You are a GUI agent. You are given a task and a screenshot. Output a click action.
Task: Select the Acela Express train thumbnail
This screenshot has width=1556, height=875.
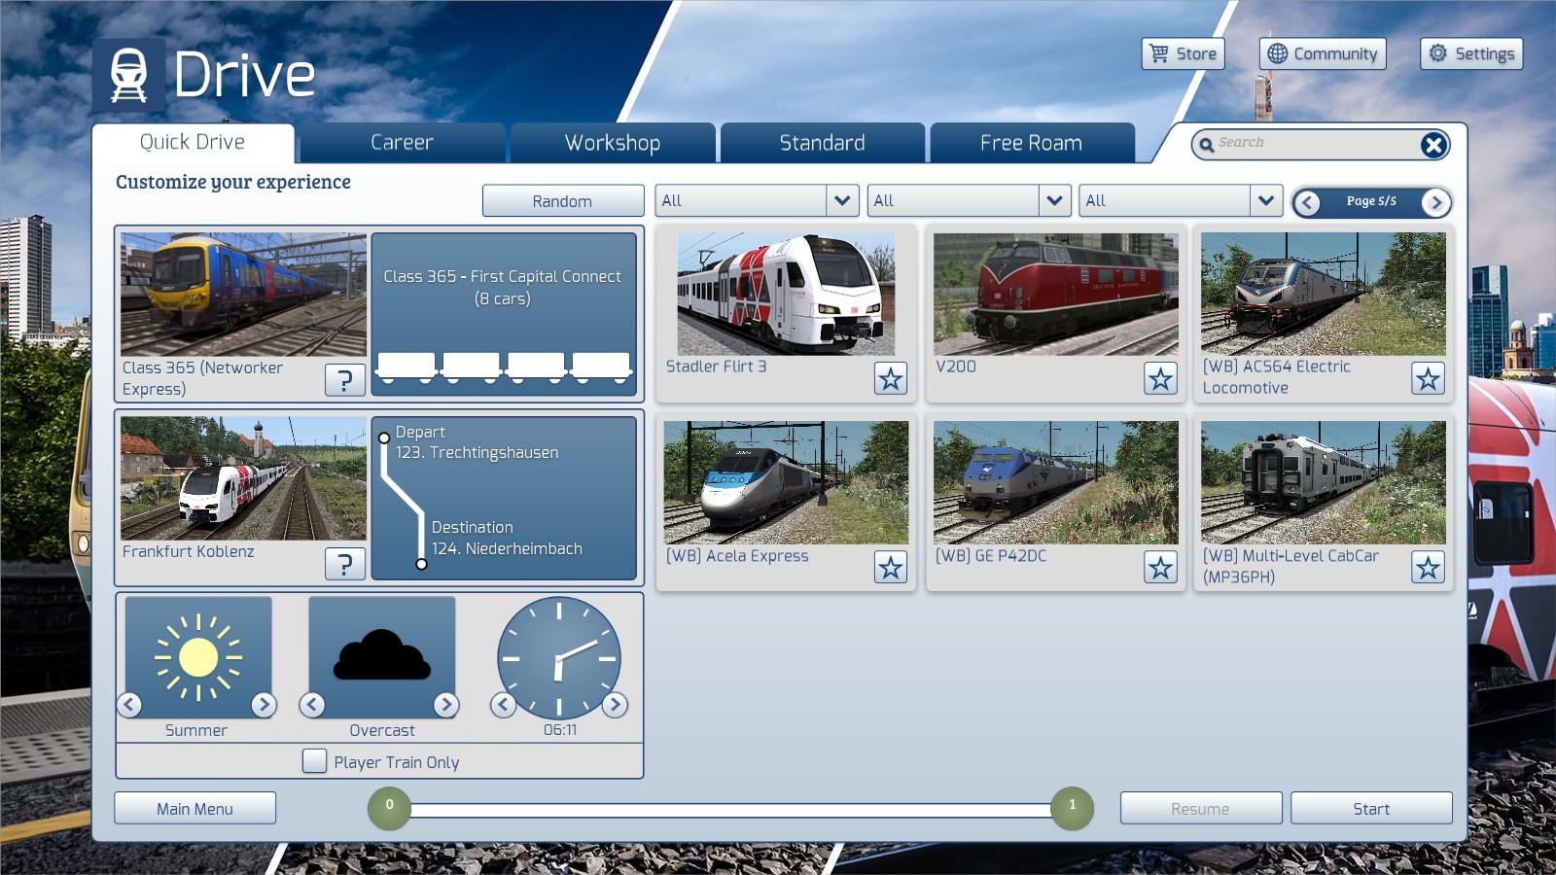[786, 482]
